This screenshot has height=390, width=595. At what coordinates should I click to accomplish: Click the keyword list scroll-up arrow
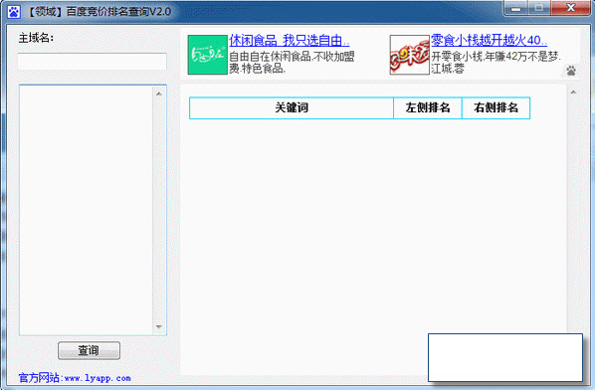pyautogui.click(x=159, y=94)
